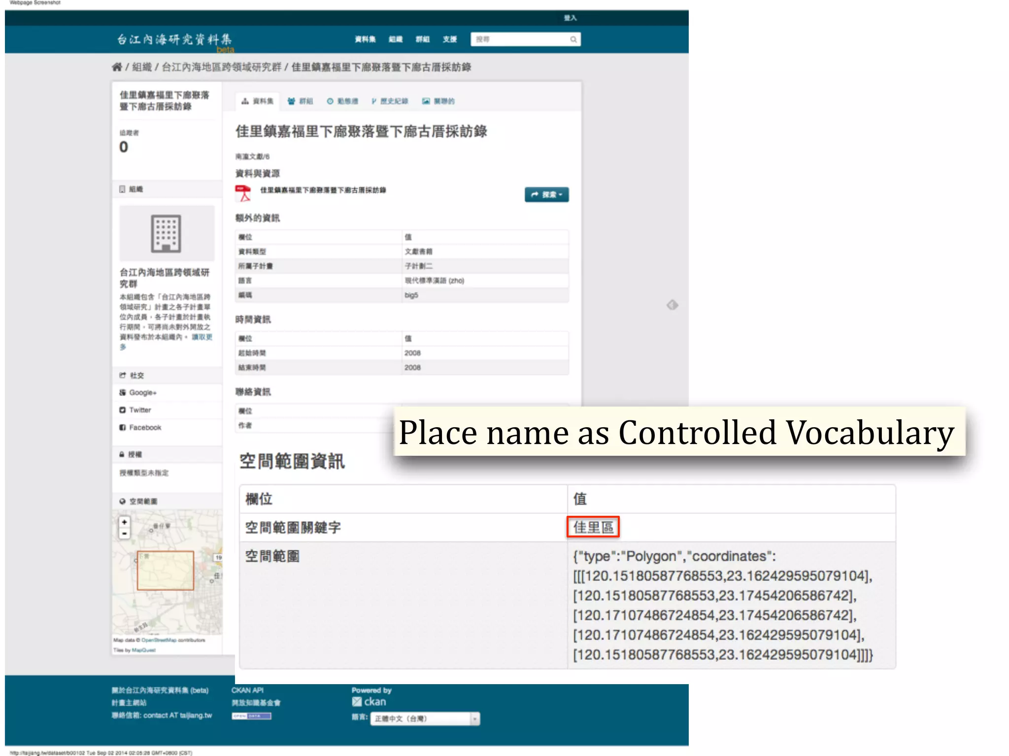This screenshot has height=756, width=1009.
Task: Click the Polygon coordinates GeoJSON text
Action: tap(723, 605)
